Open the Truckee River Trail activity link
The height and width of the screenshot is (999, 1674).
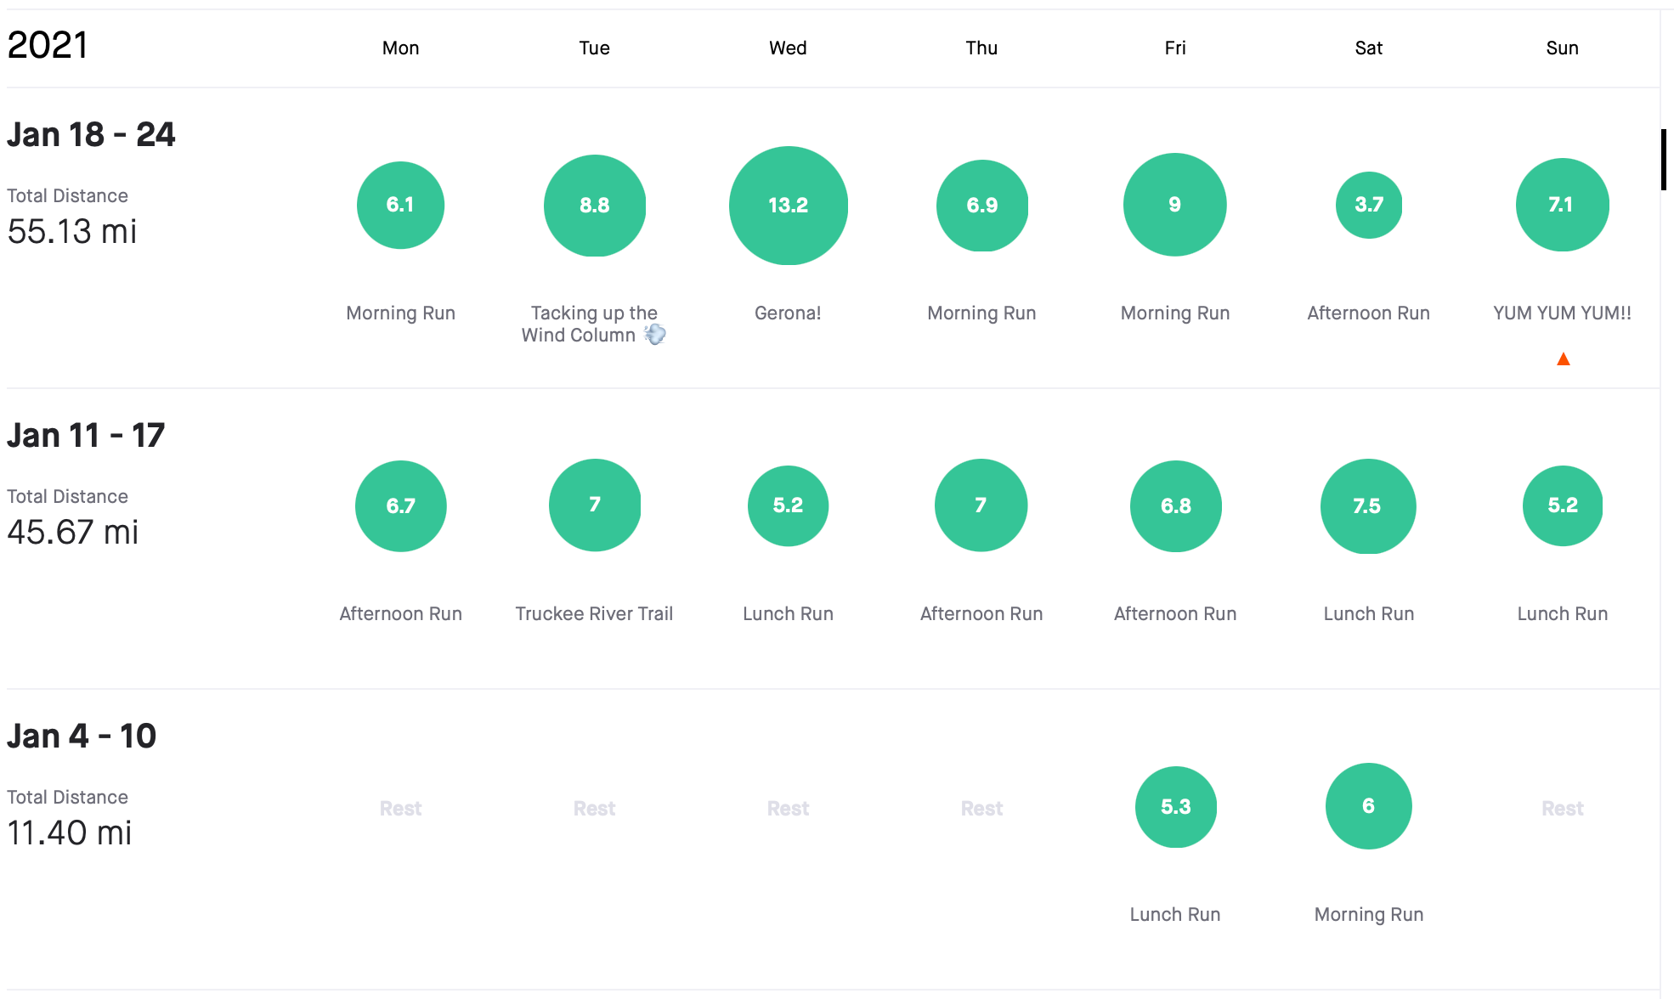pos(593,613)
